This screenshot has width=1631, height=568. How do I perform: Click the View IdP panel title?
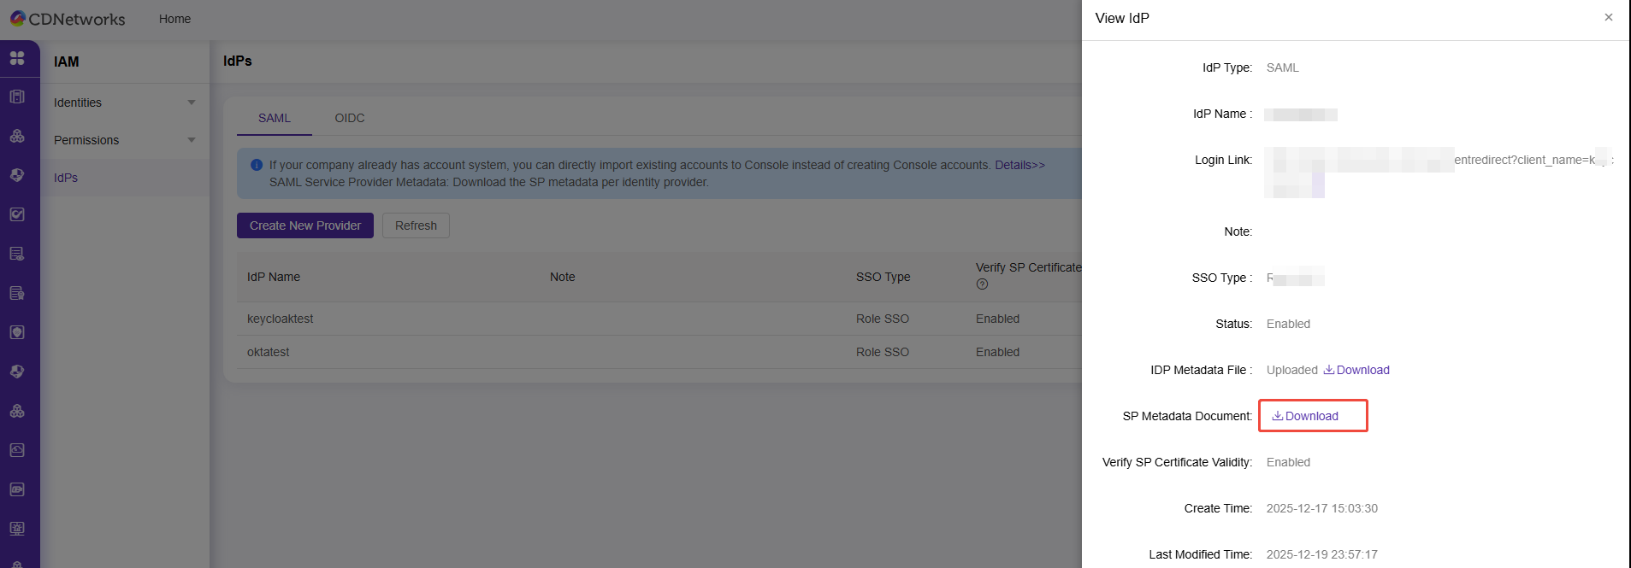point(1122,18)
